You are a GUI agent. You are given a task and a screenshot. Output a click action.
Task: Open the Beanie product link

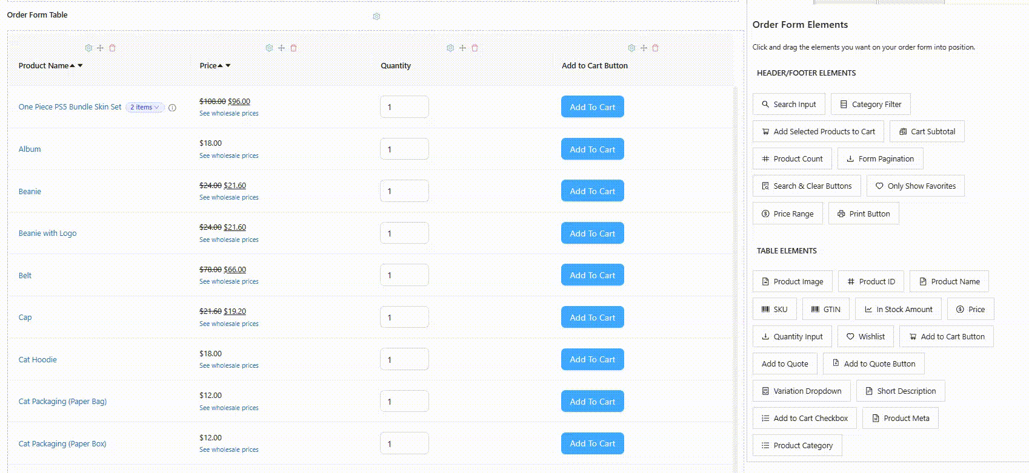(x=30, y=191)
